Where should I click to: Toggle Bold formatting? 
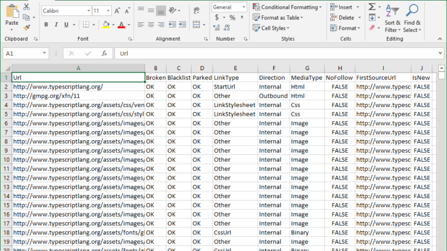[x=46, y=25]
